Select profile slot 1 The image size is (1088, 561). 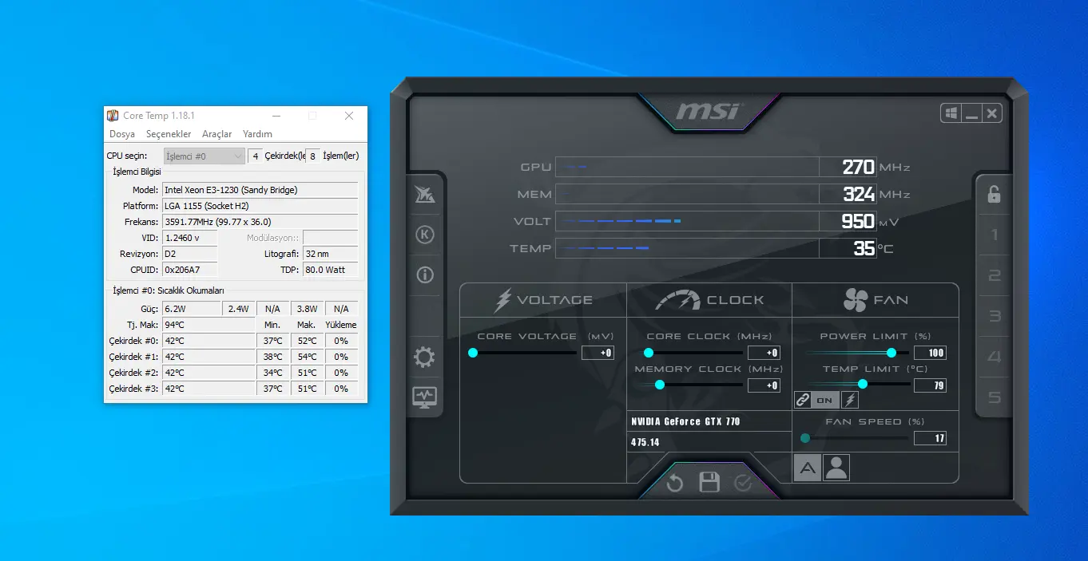995,235
